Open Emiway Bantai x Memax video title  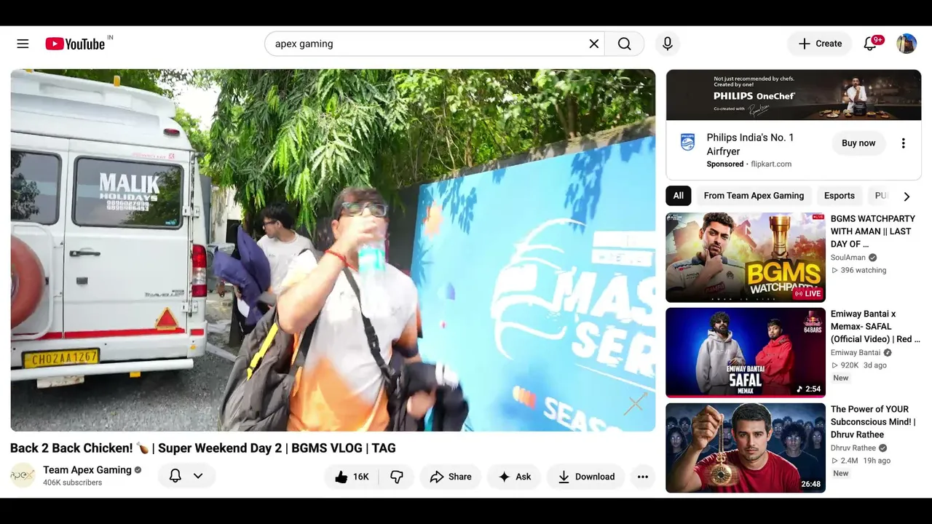pos(875,327)
